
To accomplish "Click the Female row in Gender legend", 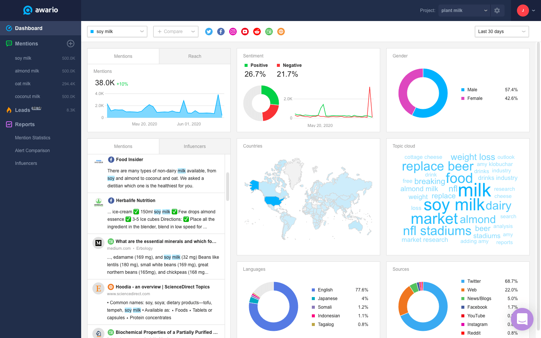I will pyautogui.click(x=490, y=98).
